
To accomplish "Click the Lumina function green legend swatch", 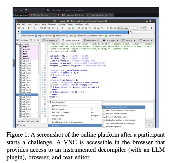I will point(106,36).
